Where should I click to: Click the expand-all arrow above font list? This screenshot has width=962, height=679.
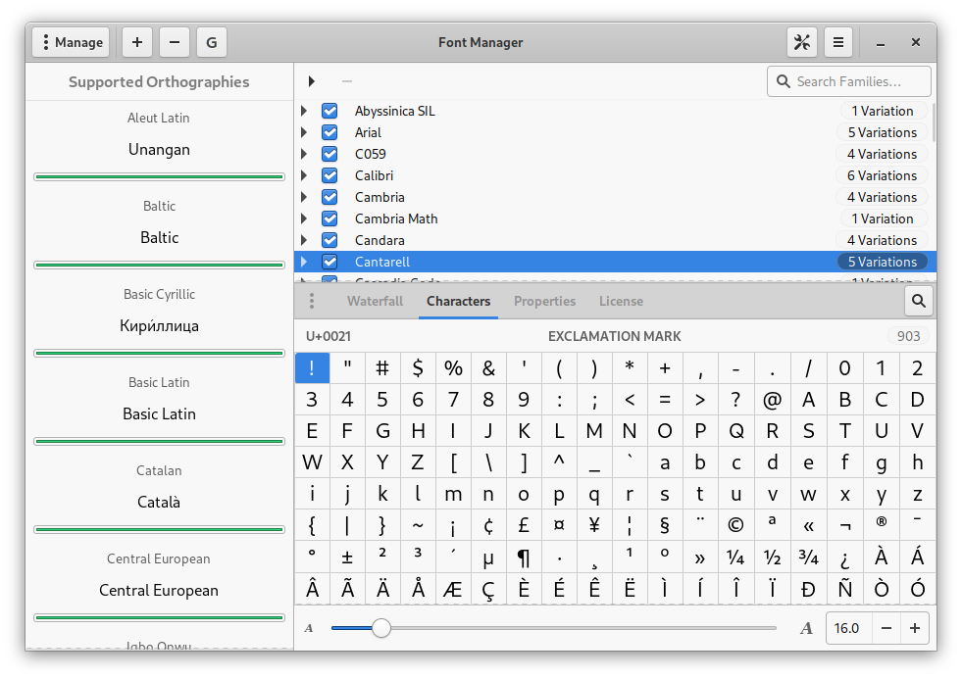(x=312, y=81)
